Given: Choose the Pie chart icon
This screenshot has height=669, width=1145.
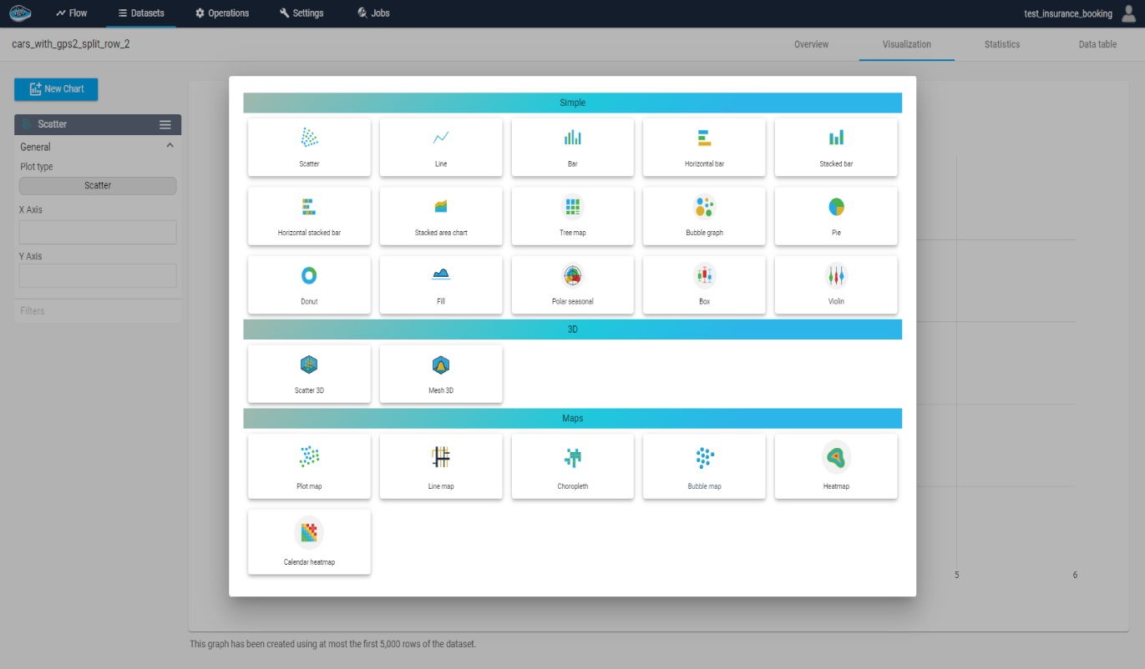Looking at the screenshot, I should point(836,206).
